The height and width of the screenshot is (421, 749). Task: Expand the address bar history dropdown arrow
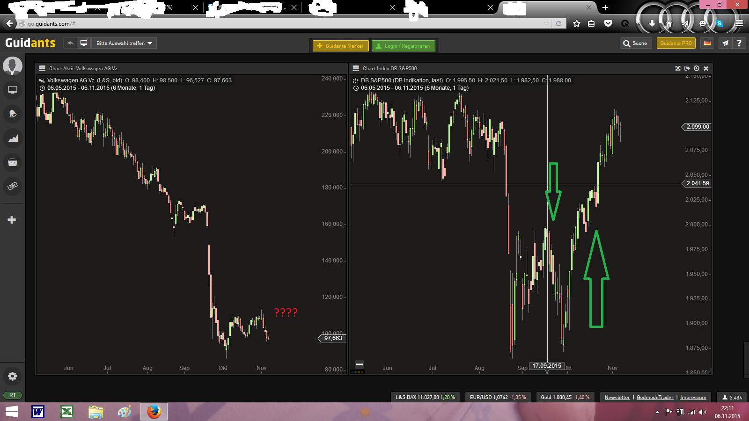[x=546, y=23]
